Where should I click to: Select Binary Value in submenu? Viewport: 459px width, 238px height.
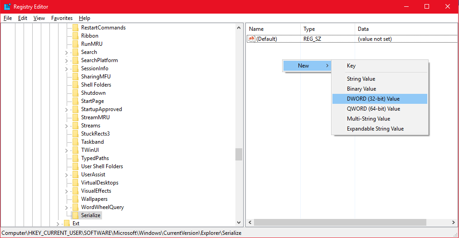(x=380, y=89)
